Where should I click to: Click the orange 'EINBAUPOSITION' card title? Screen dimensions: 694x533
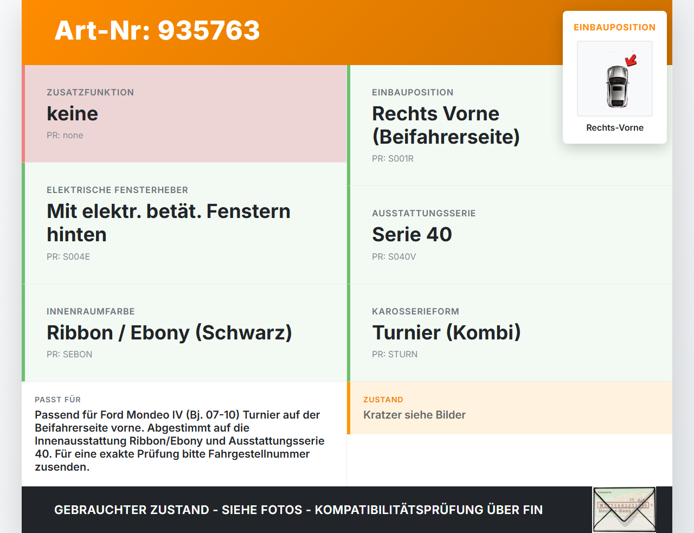point(615,28)
